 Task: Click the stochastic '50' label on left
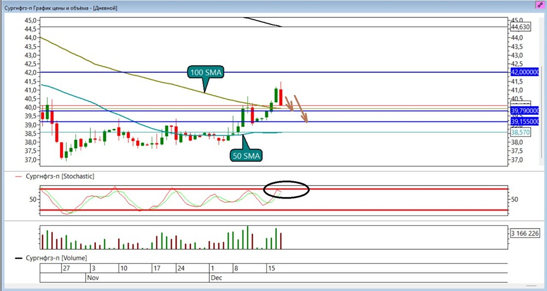[x=33, y=200]
